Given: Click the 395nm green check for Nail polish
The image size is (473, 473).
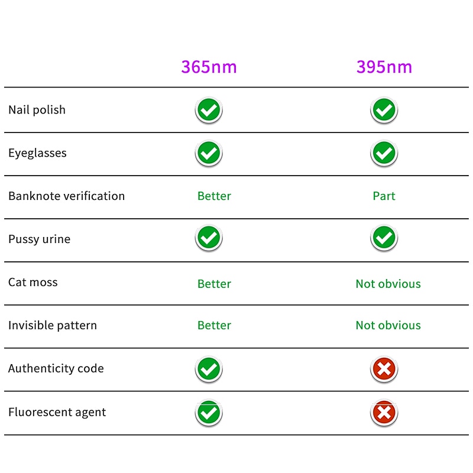Looking at the screenshot, I should [x=384, y=110].
